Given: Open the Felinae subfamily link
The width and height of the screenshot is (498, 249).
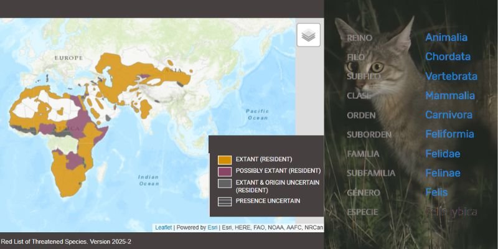Looking at the screenshot, I should (x=443, y=172).
